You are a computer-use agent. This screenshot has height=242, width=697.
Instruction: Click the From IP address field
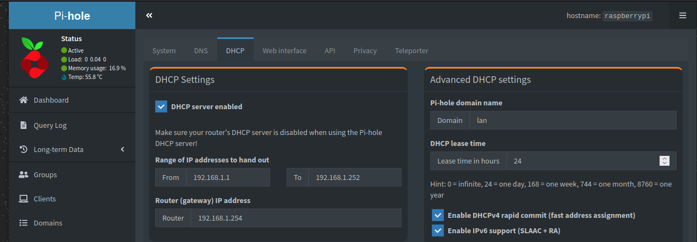click(228, 177)
